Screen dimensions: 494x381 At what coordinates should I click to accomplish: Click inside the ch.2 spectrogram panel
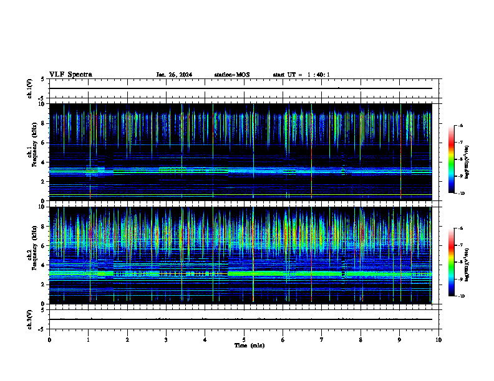tap(240, 255)
